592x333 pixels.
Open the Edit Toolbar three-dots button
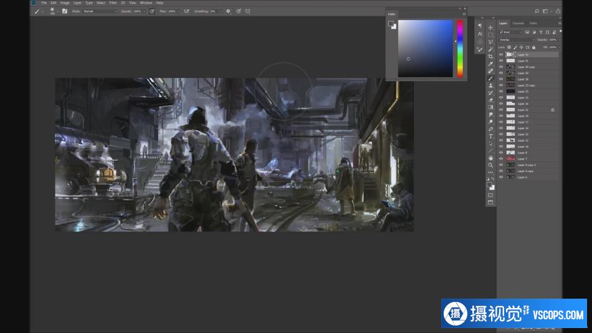click(x=490, y=172)
